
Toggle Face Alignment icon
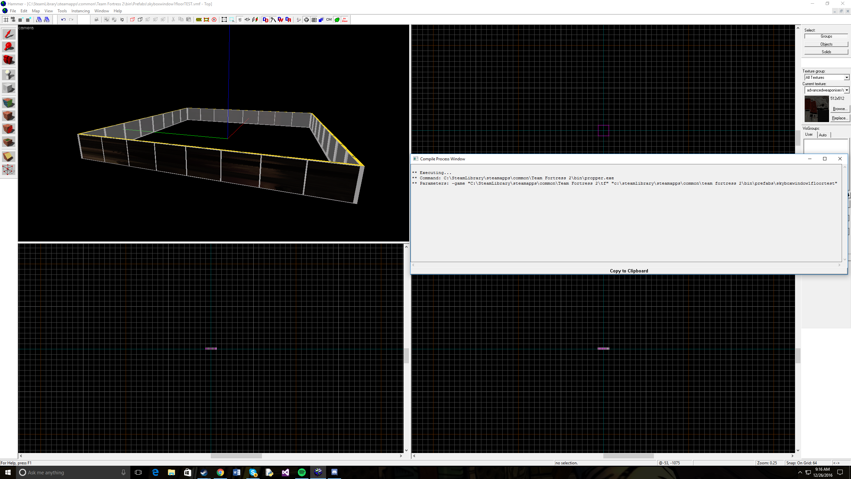pos(255,20)
